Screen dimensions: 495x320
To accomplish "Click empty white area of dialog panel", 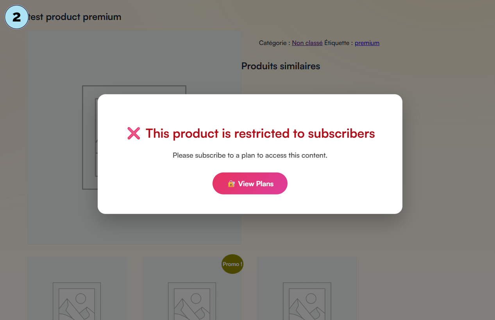I will tap(352, 196).
